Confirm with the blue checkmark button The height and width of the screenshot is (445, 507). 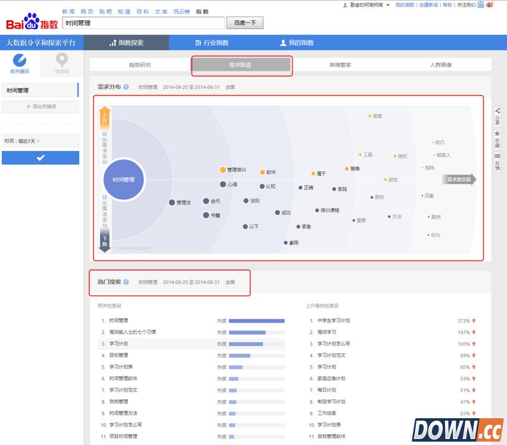coord(41,158)
